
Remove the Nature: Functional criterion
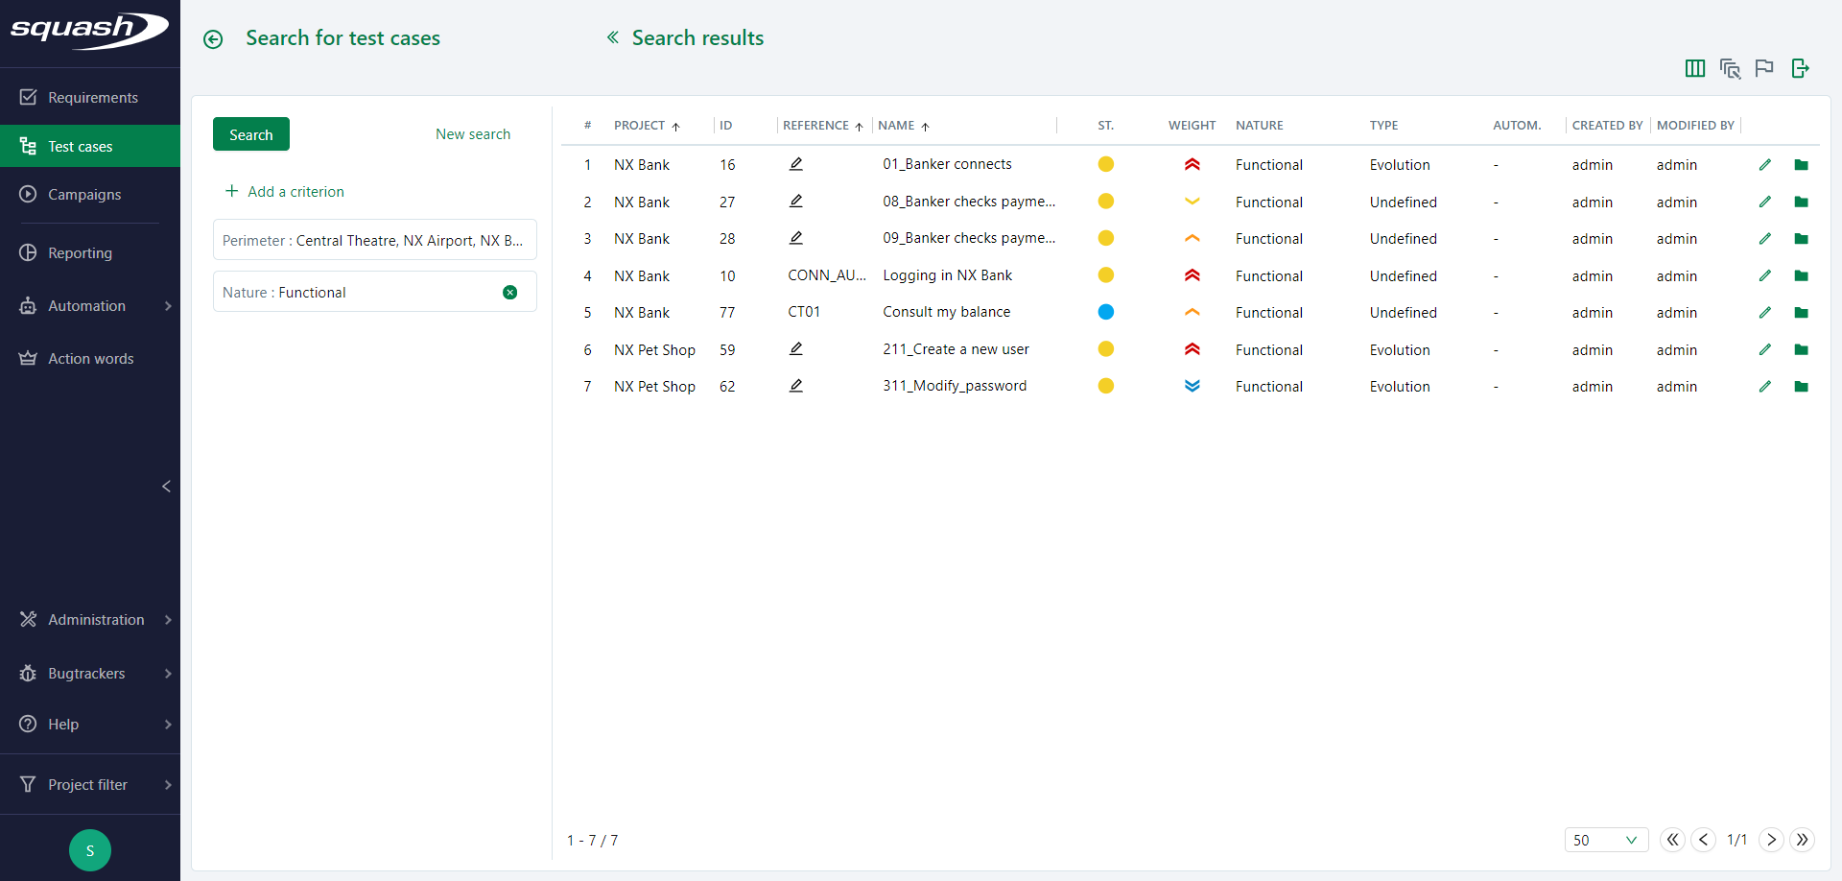click(x=509, y=292)
